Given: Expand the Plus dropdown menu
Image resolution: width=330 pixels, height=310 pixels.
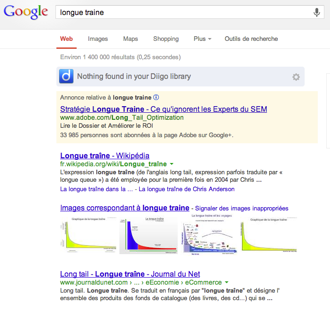Looking at the screenshot, I should click(x=202, y=39).
